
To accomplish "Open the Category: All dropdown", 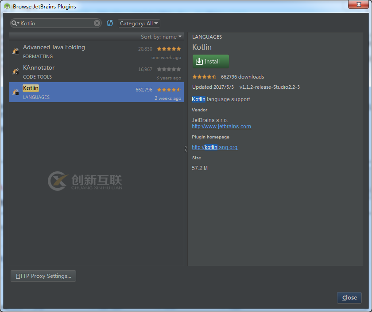I will 139,24.
